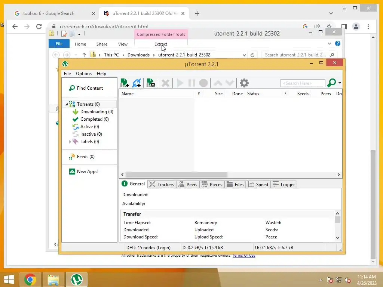
Task: Open Explorer View ribbon tab
Action: click(123, 44)
